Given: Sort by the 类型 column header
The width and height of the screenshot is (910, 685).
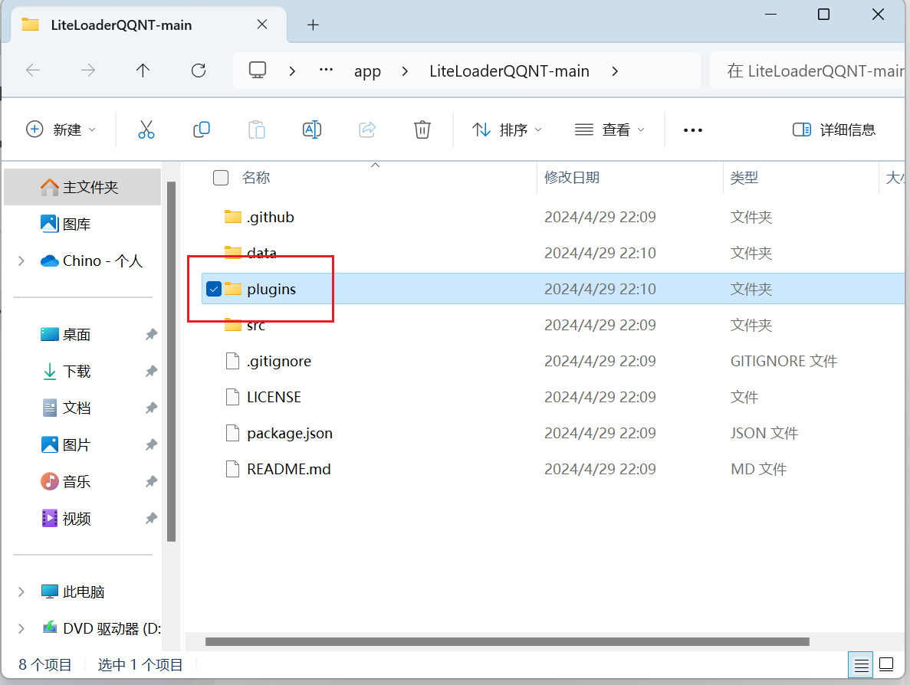Looking at the screenshot, I should pos(744,178).
